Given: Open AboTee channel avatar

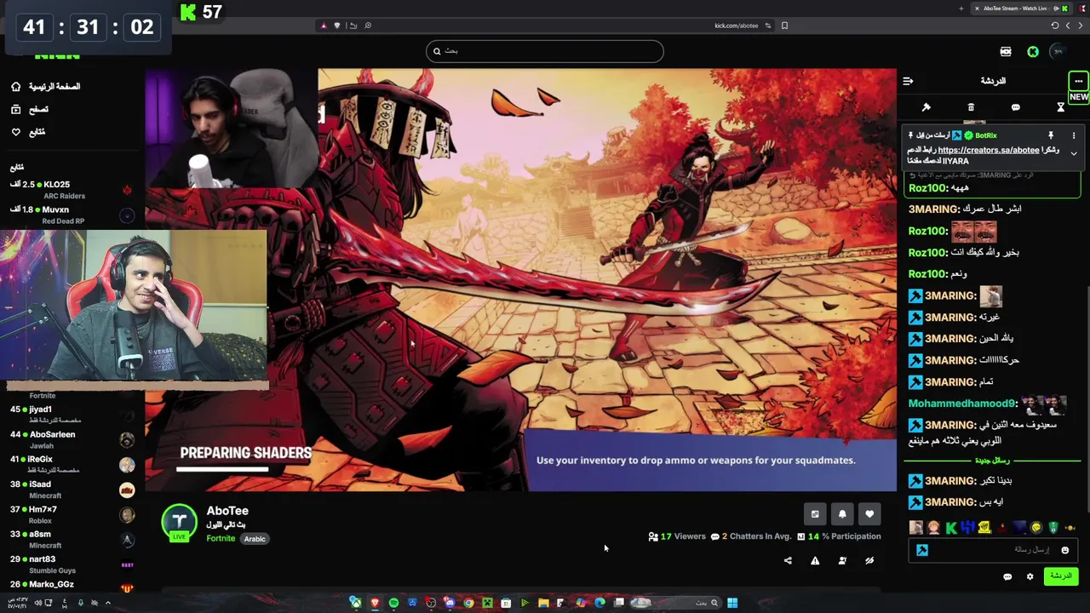Looking at the screenshot, I should [180, 523].
